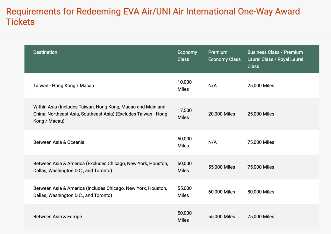Click 55,000 Miles in the Excludes Chicago row
Image resolution: width=331 pixels, height=234 pixels.
point(221,167)
